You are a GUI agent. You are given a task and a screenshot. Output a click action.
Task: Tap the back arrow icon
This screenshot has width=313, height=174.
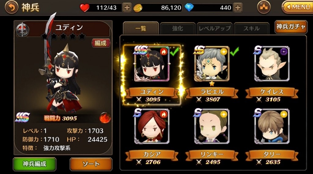point(11,7)
